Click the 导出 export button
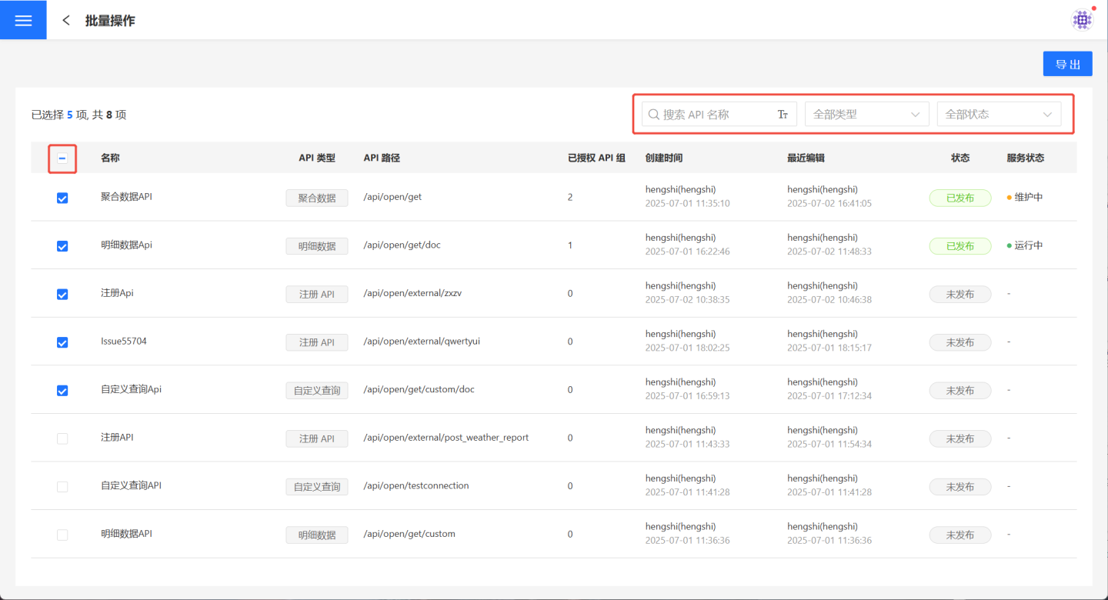Viewport: 1108px width, 600px height. click(1067, 65)
